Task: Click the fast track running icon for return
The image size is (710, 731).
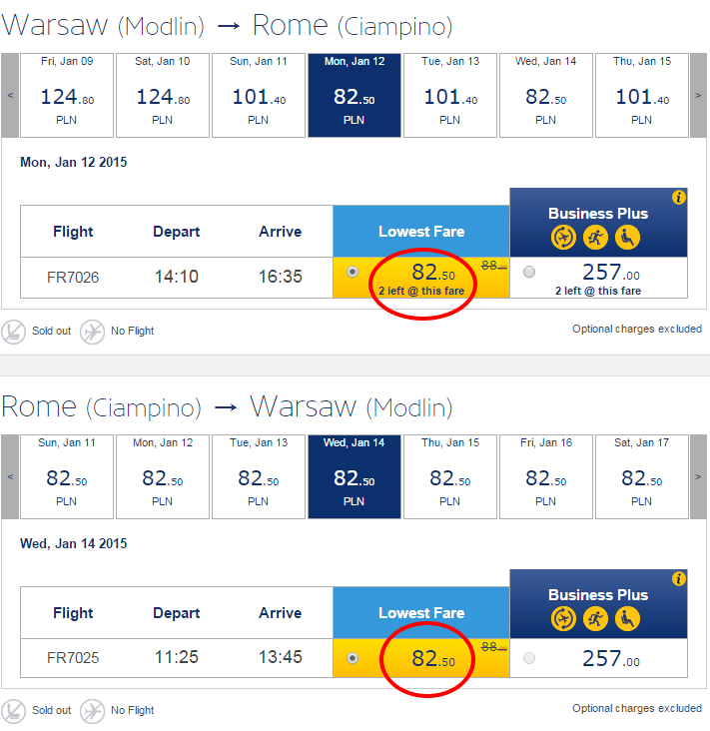Action: [x=598, y=619]
